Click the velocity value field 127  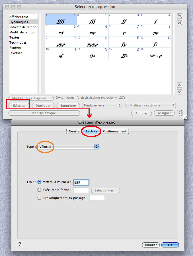point(81,183)
